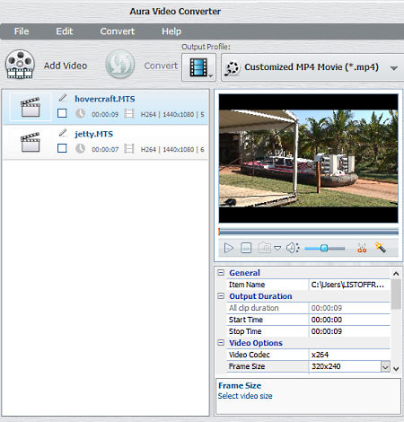Click the Video Codec value x264
This screenshot has width=404, height=422.
click(x=349, y=355)
